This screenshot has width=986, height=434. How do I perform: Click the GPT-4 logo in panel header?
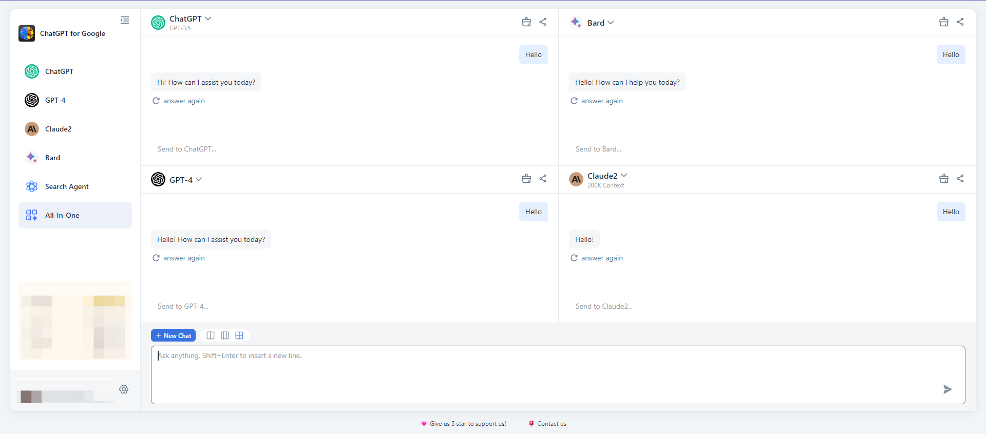coord(158,179)
